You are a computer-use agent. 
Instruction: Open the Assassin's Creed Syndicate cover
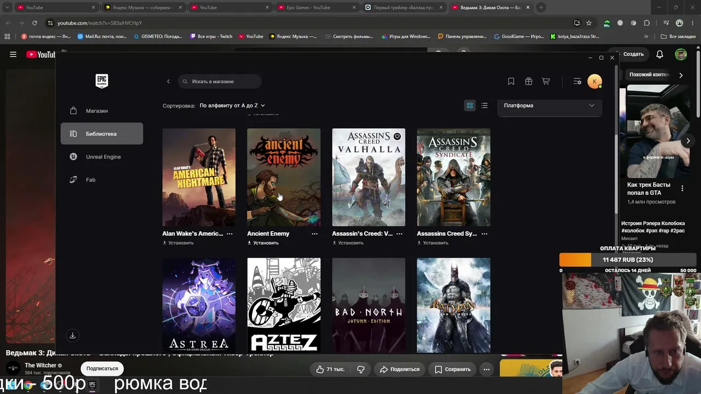tap(453, 177)
